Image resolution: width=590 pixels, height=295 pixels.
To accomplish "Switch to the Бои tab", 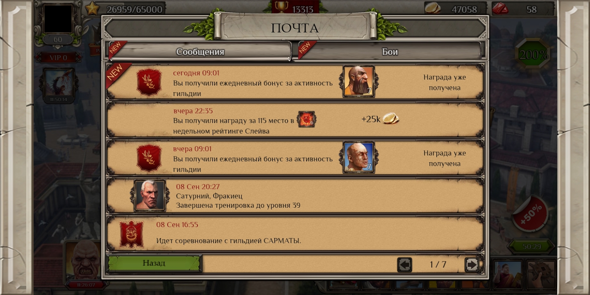I will 390,52.
